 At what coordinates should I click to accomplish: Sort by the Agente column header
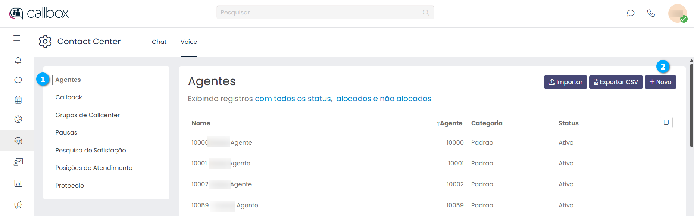click(450, 123)
